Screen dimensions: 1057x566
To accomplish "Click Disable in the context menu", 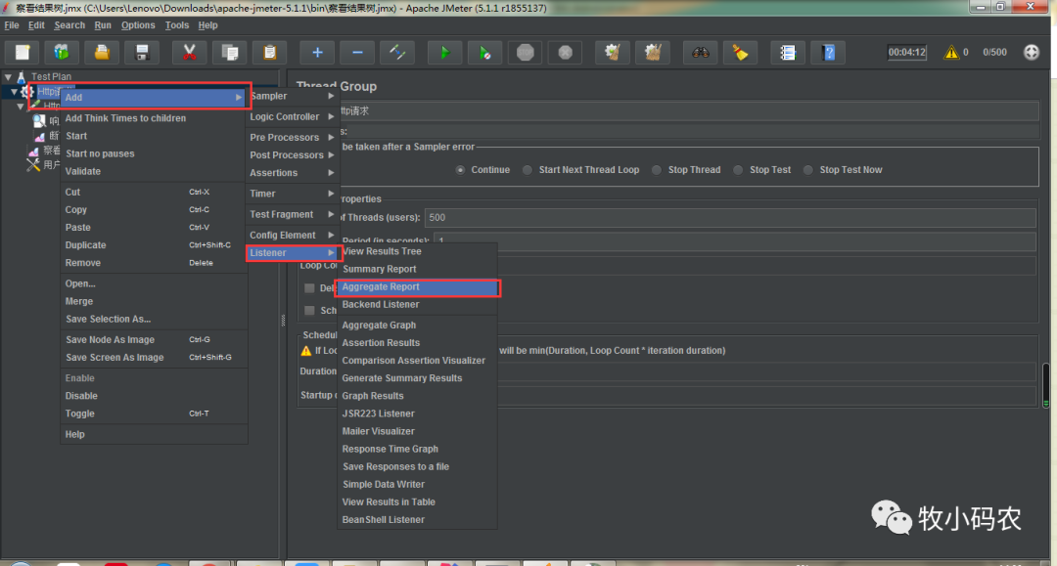I will [x=154, y=396].
